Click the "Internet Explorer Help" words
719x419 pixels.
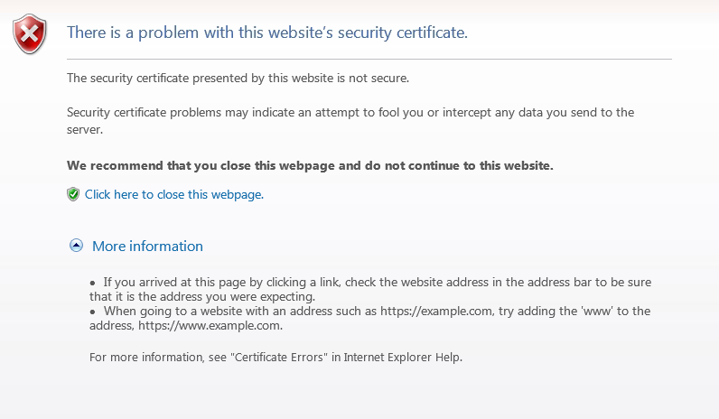402,357
